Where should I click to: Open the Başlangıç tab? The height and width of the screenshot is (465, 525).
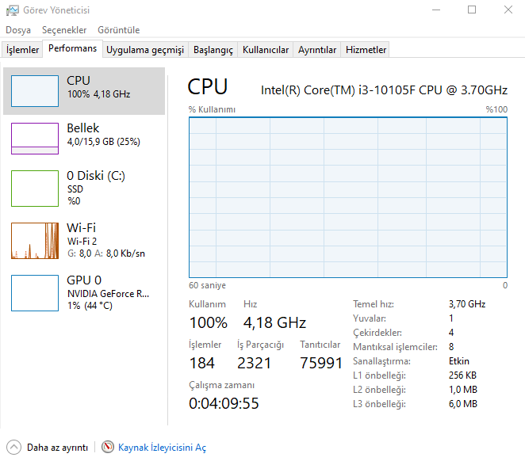pyautogui.click(x=213, y=50)
